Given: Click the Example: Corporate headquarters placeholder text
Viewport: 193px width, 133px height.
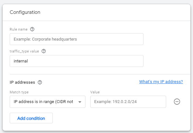Looking at the screenshot, I should 45,39.
